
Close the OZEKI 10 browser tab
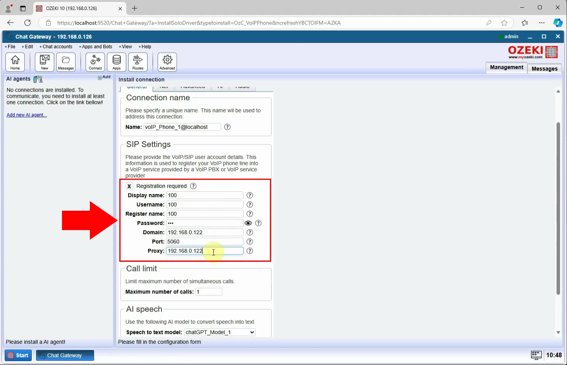(x=120, y=9)
